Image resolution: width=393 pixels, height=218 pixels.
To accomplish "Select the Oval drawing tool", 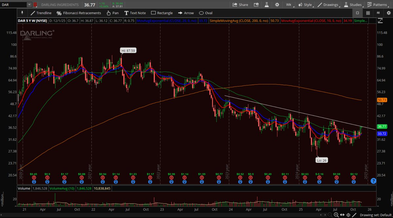I will point(206,13).
